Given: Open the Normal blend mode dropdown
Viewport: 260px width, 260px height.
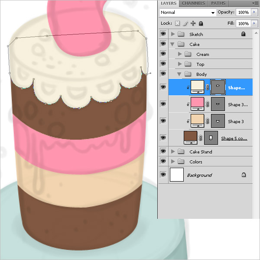Looking at the screenshot, I should pyautogui.click(x=188, y=13).
